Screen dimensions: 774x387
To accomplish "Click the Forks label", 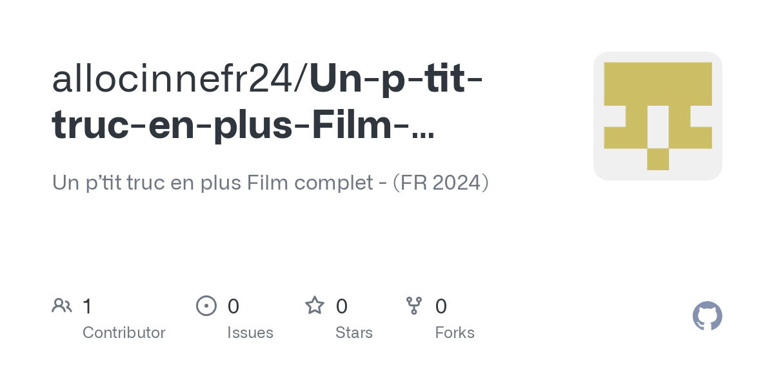I will (455, 333).
